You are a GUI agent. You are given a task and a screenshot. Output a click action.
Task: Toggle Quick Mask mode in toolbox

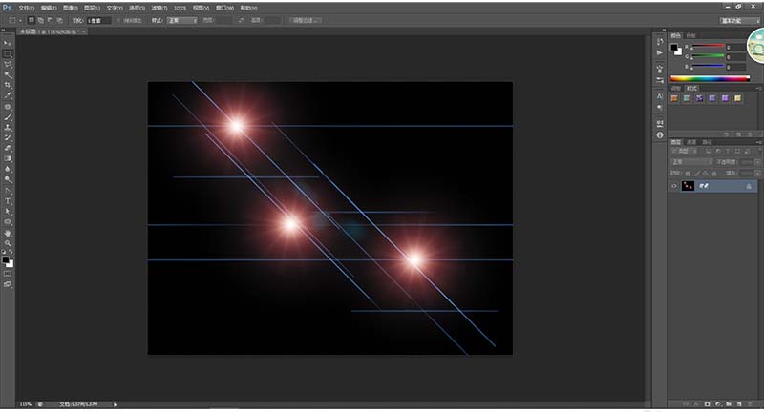(x=8, y=274)
